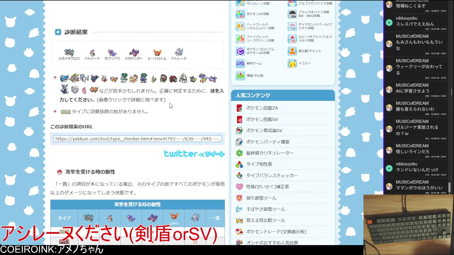Click メガメタグロス sprite in resistance table header
The width and height of the screenshot is (454, 255).
pos(88,218)
